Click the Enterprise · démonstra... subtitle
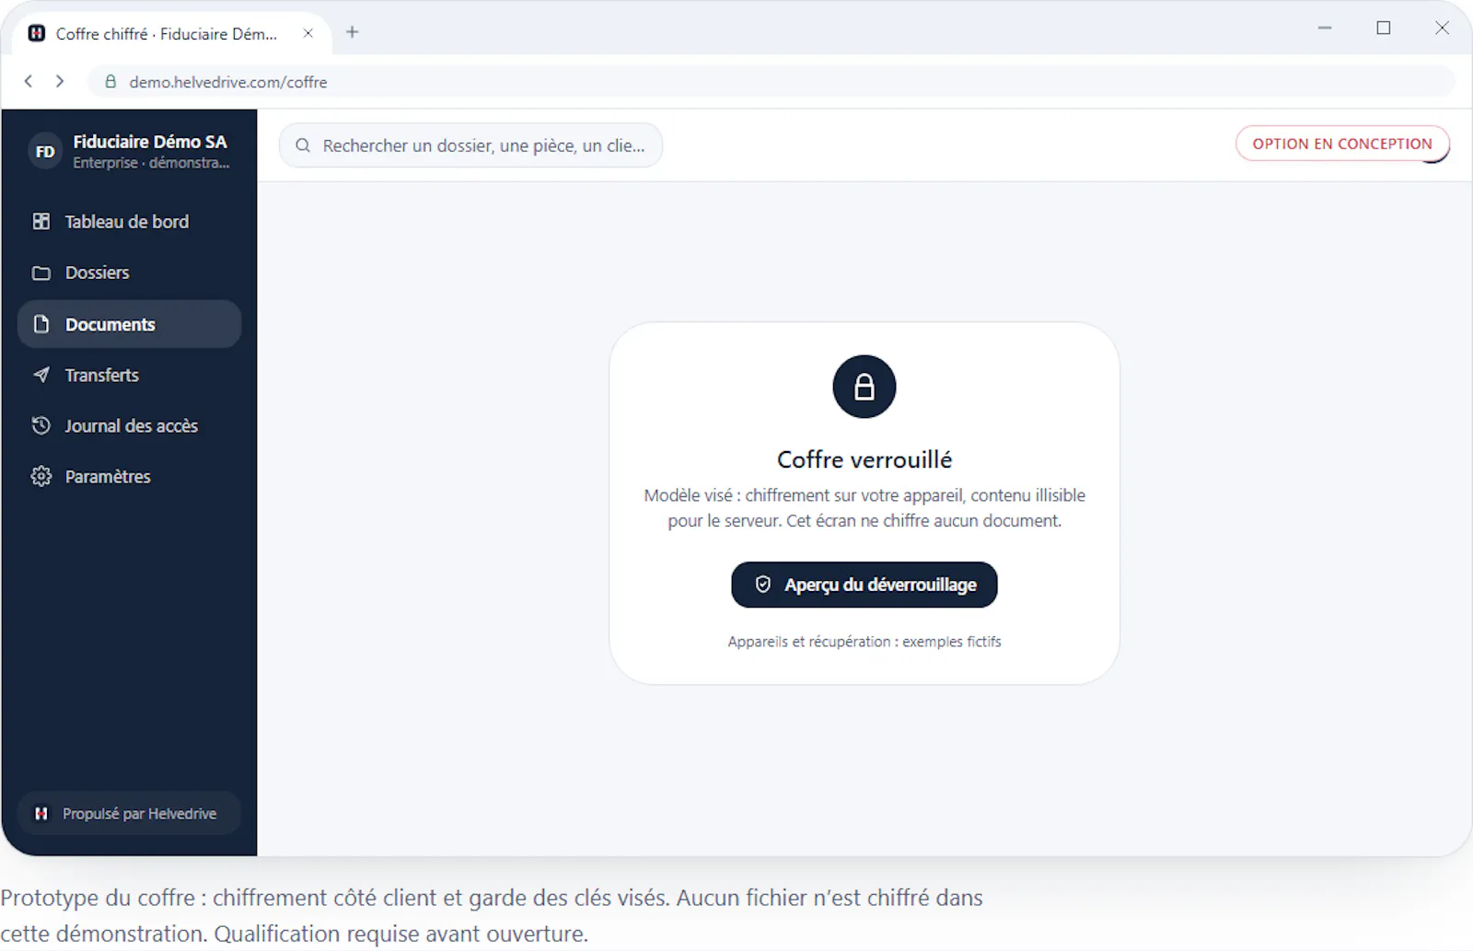This screenshot has height=951, width=1473. coord(151,163)
